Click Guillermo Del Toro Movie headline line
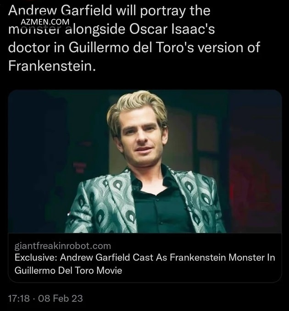 coord(68,270)
